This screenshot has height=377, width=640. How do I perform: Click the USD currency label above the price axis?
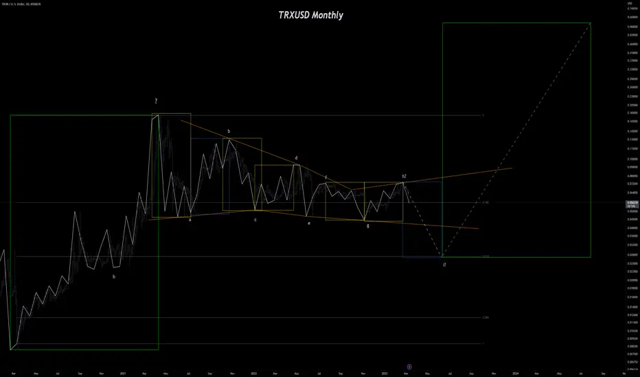tap(630, 3)
